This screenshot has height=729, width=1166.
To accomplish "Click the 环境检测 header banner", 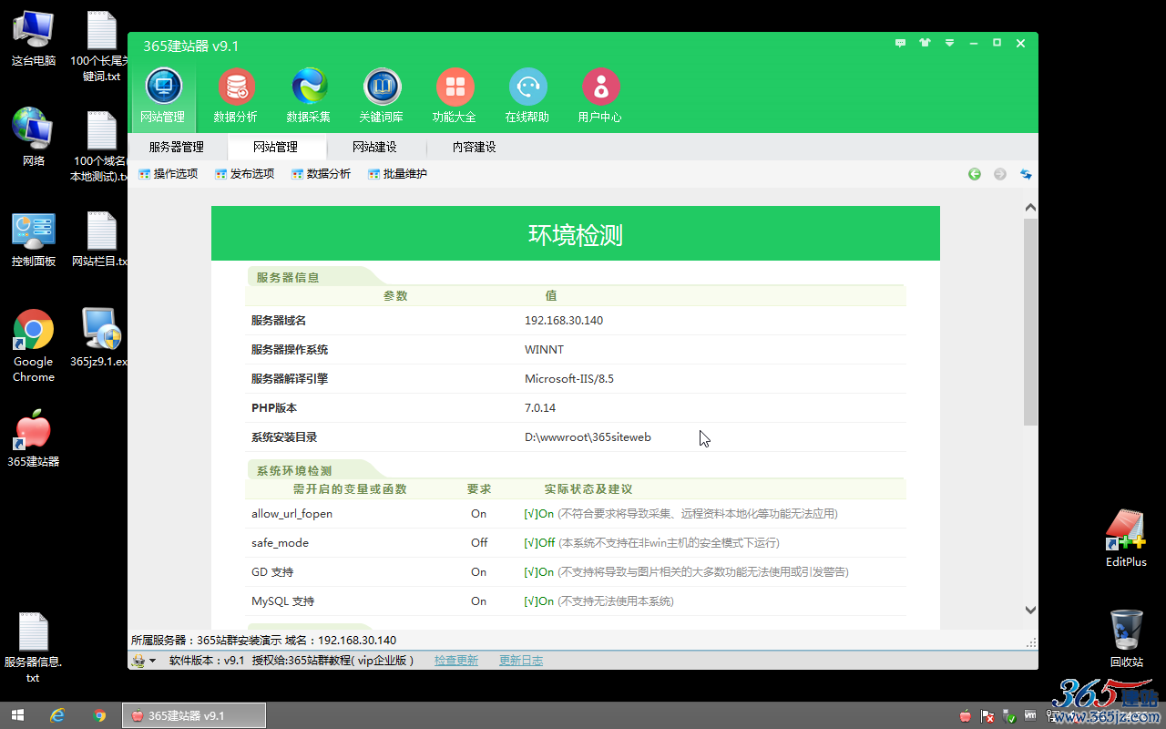I will (x=576, y=234).
